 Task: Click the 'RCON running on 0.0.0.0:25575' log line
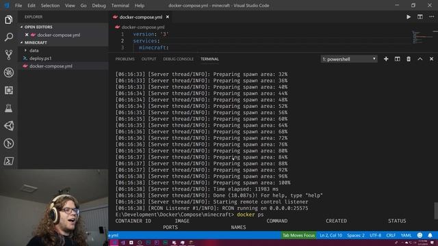coord(211,208)
